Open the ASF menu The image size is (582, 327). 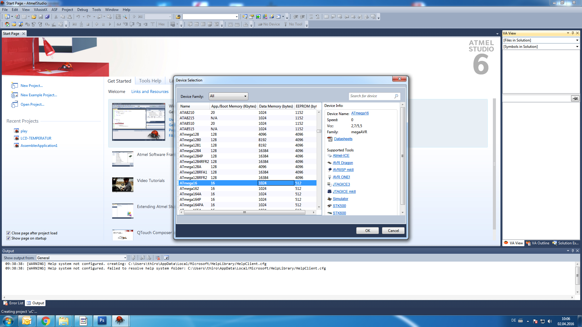[55, 10]
